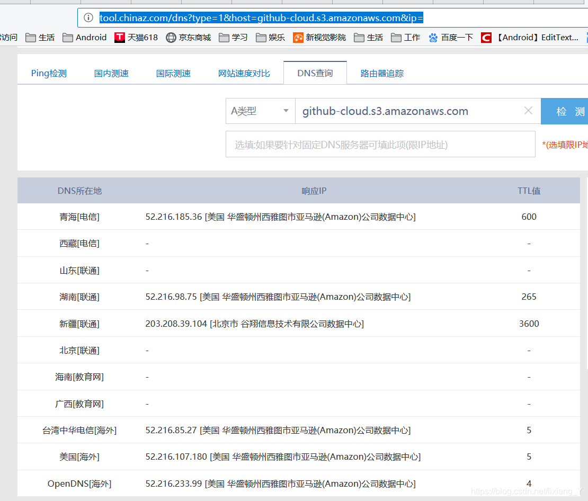Viewport: 588px width, 501px height.
Task: Click the 52.216.107.180 response IP
Action: tap(176, 457)
